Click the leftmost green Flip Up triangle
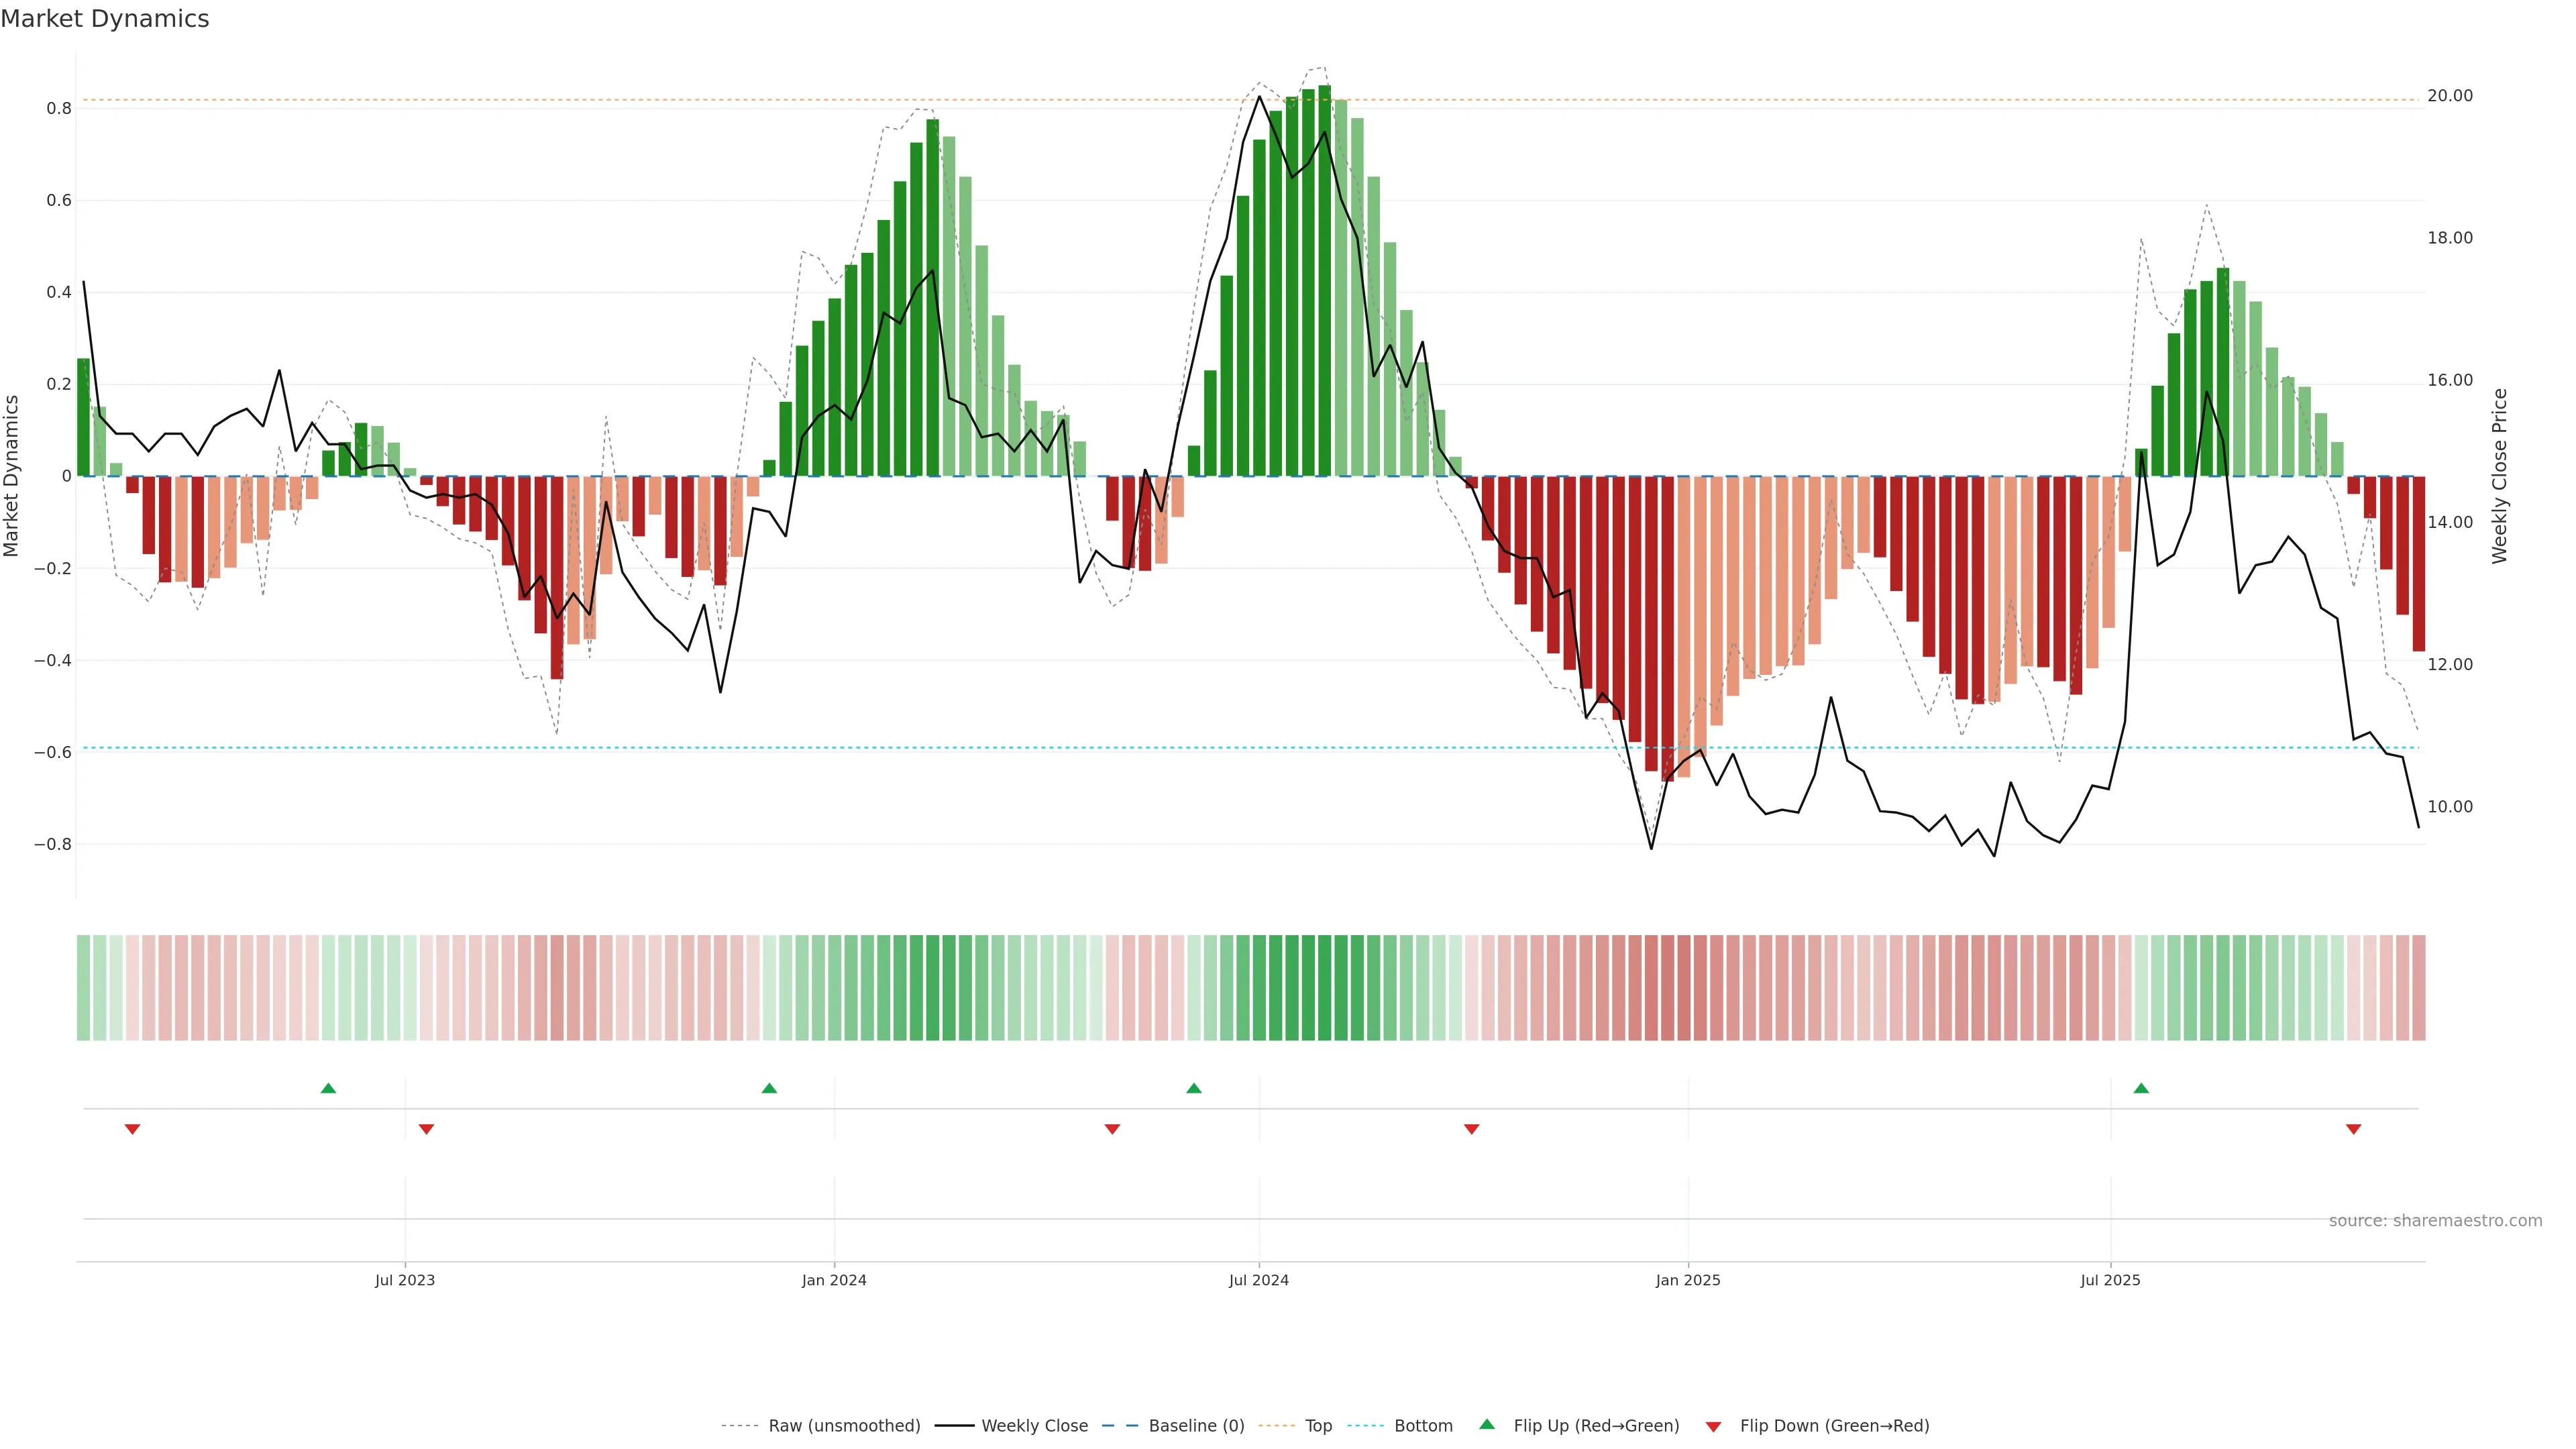Viewport: 2576px width, 1449px height. click(x=328, y=1088)
